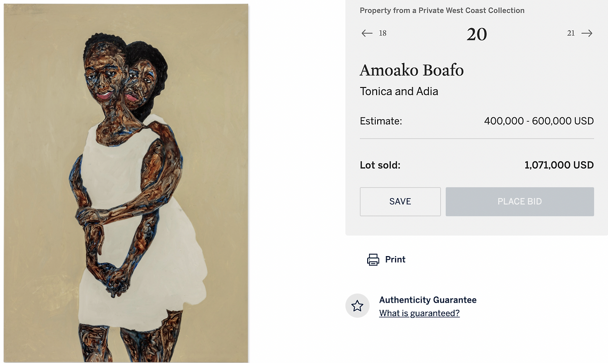Click the artwork title Tonica and Adia
This screenshot has height=363, width=608.
399,91
